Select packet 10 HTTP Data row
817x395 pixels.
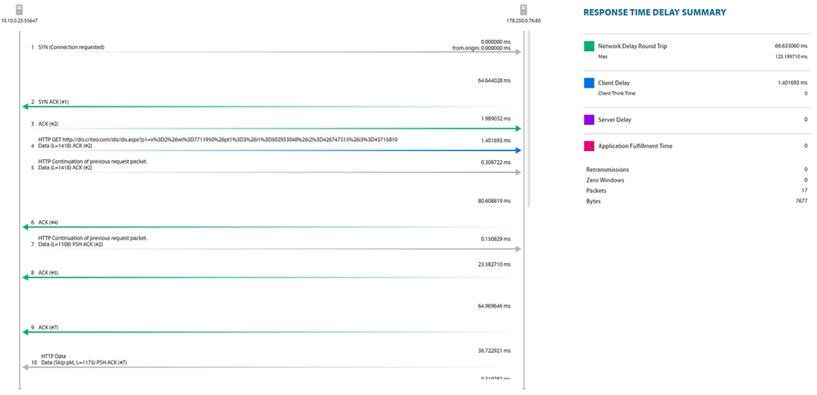click(x=272, y=361)
